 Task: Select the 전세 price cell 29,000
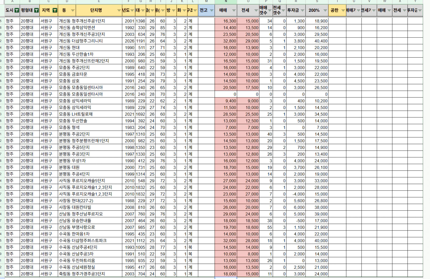click(248, 41)
